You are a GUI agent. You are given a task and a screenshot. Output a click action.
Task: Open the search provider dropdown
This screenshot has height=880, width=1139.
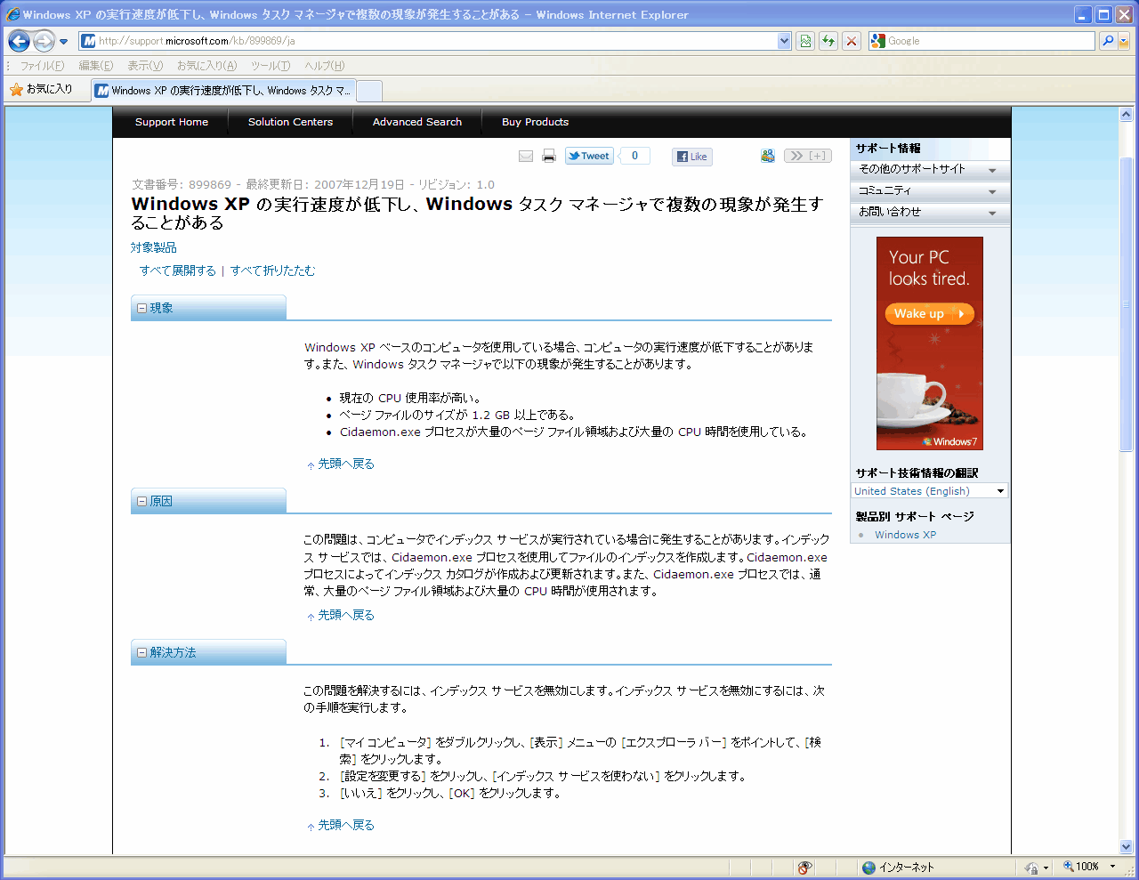[1124, 41]
